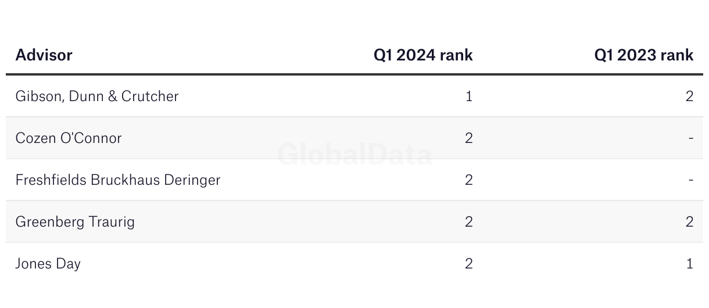Image resolution: width=709 pixels, height=308 pixels.
Task: Select Freshfields Bruckhaus Deringer advisor name
Action: [118, 180]
